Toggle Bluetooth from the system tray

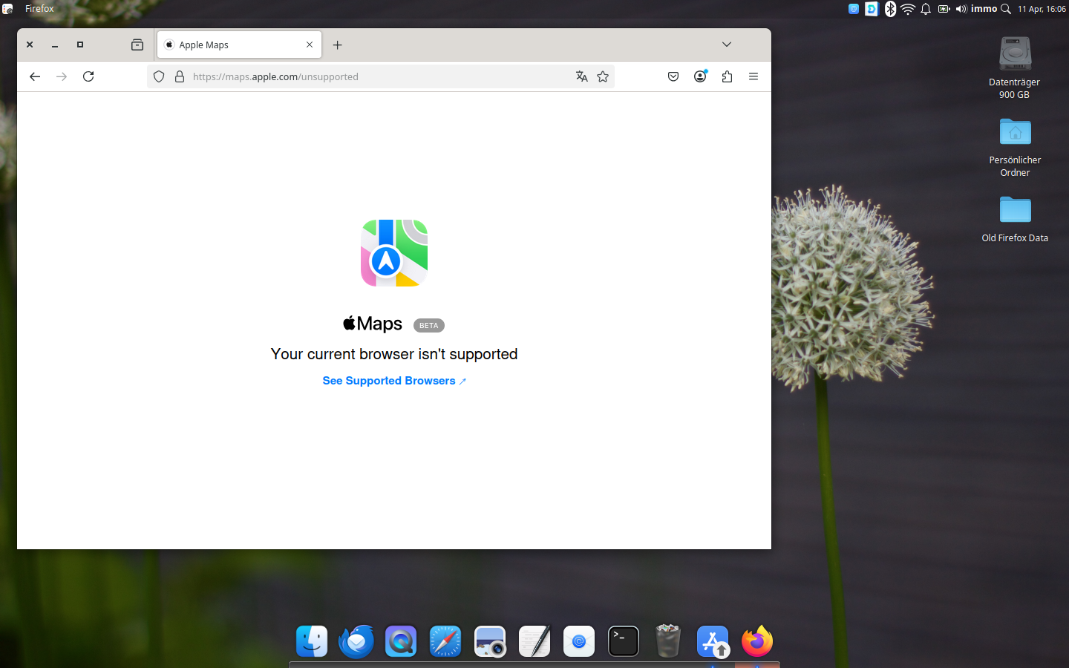coord(890,9)
